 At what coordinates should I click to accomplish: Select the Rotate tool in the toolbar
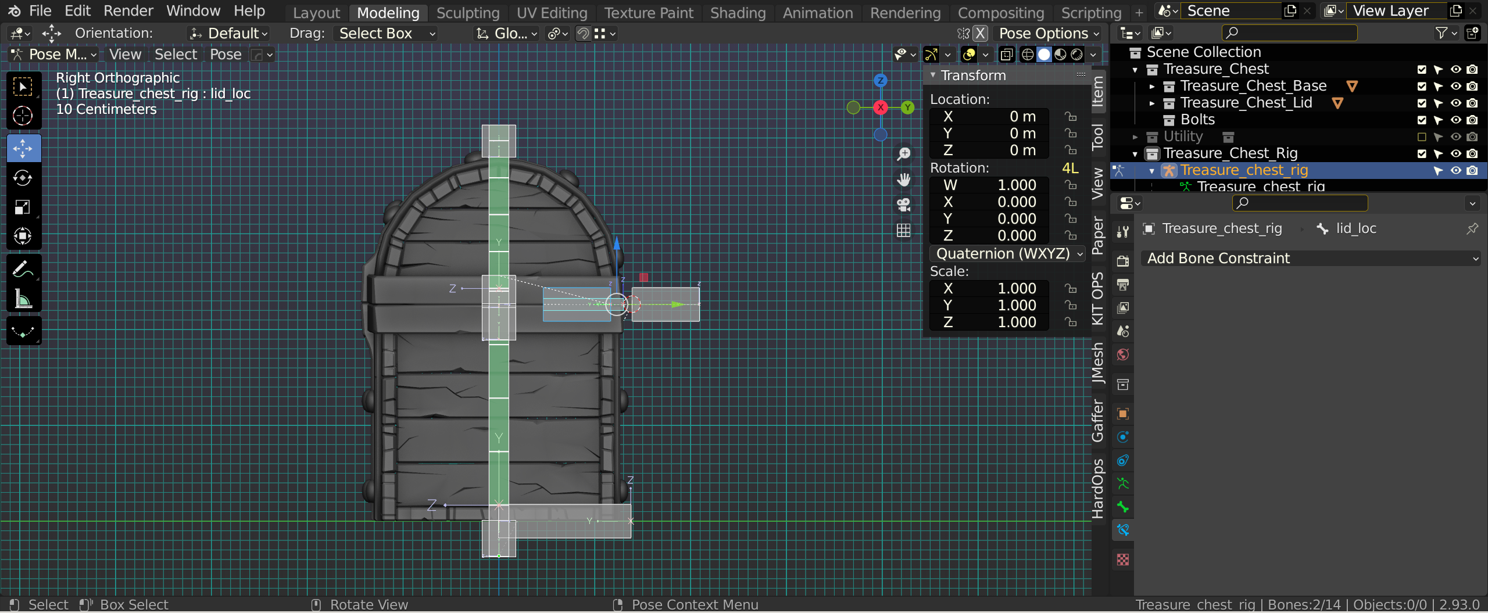point(23,178)
